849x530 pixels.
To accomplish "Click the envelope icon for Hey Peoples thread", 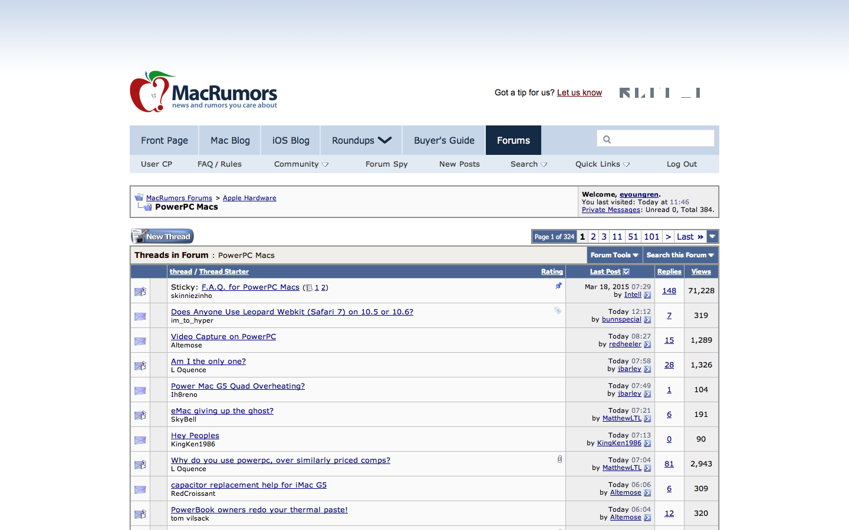I will coord(140,440).
